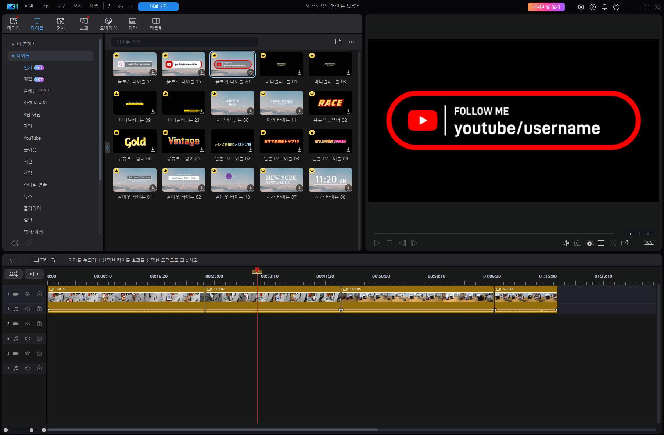The height and width of the screenshot is (435, 664).
Task: Take a preview snapshot with camera icon
Action: pos(578,243)
